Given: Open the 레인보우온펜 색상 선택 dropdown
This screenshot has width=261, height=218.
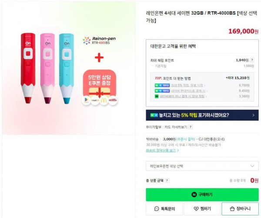Looking at the screenshot, I should point(202,166).
